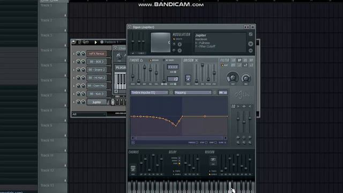Toggle the Modulation smooth LED
Viewport: 343px width, 193px height.
[174, 39]
